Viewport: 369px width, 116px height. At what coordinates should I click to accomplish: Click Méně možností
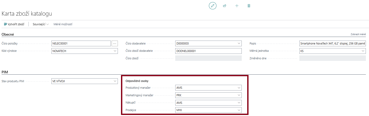click(x=63, y=24)
